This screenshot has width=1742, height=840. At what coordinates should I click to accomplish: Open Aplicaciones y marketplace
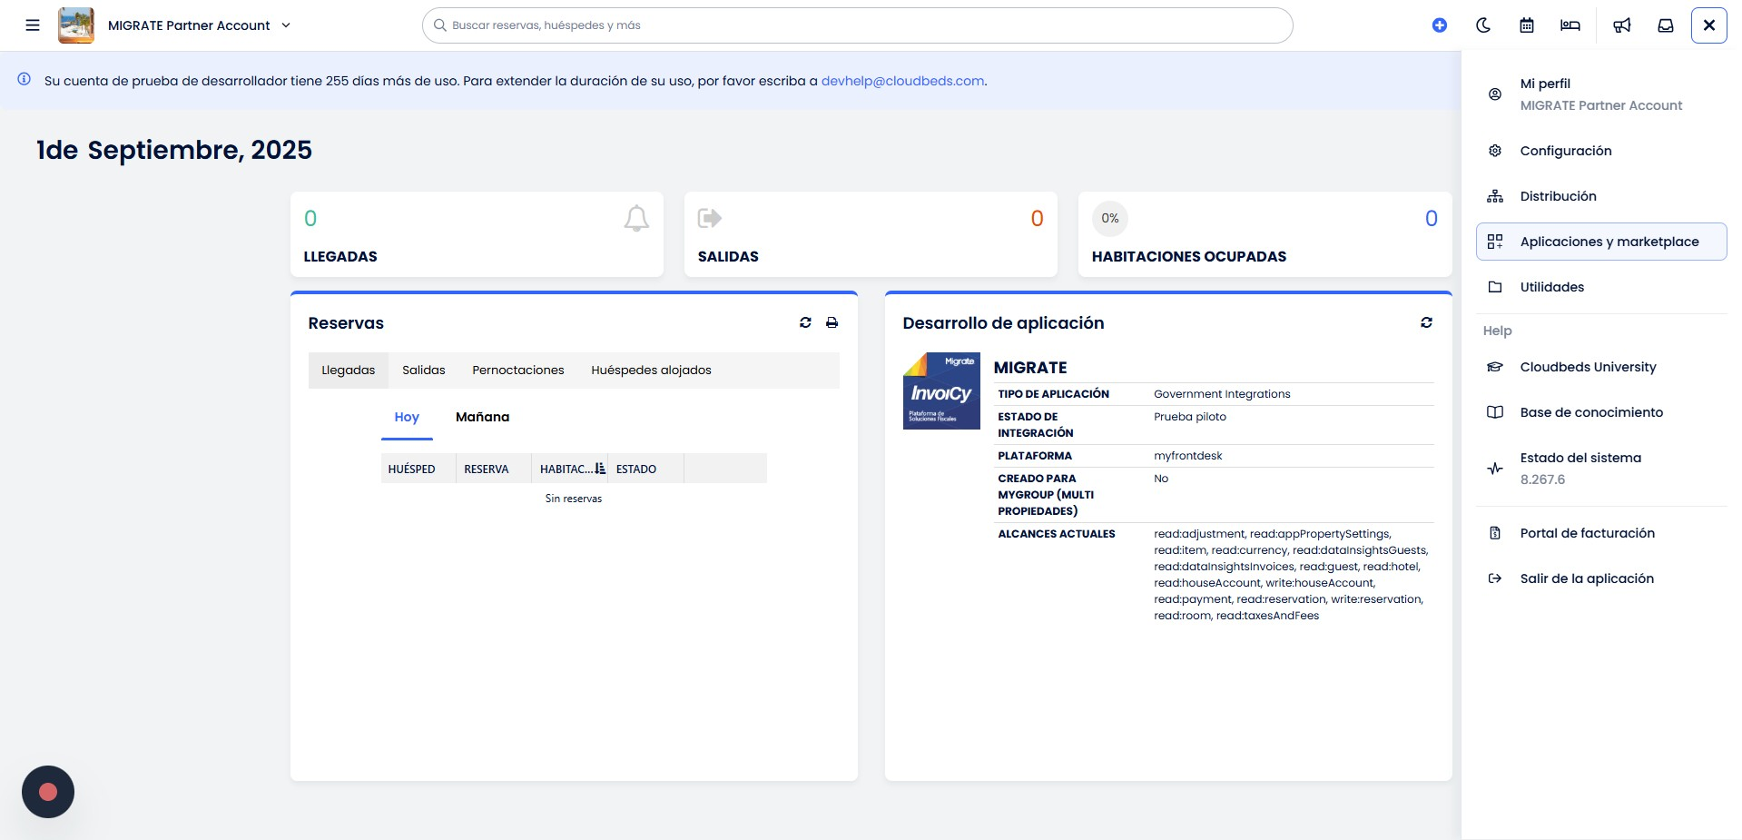click(1601, 242)
